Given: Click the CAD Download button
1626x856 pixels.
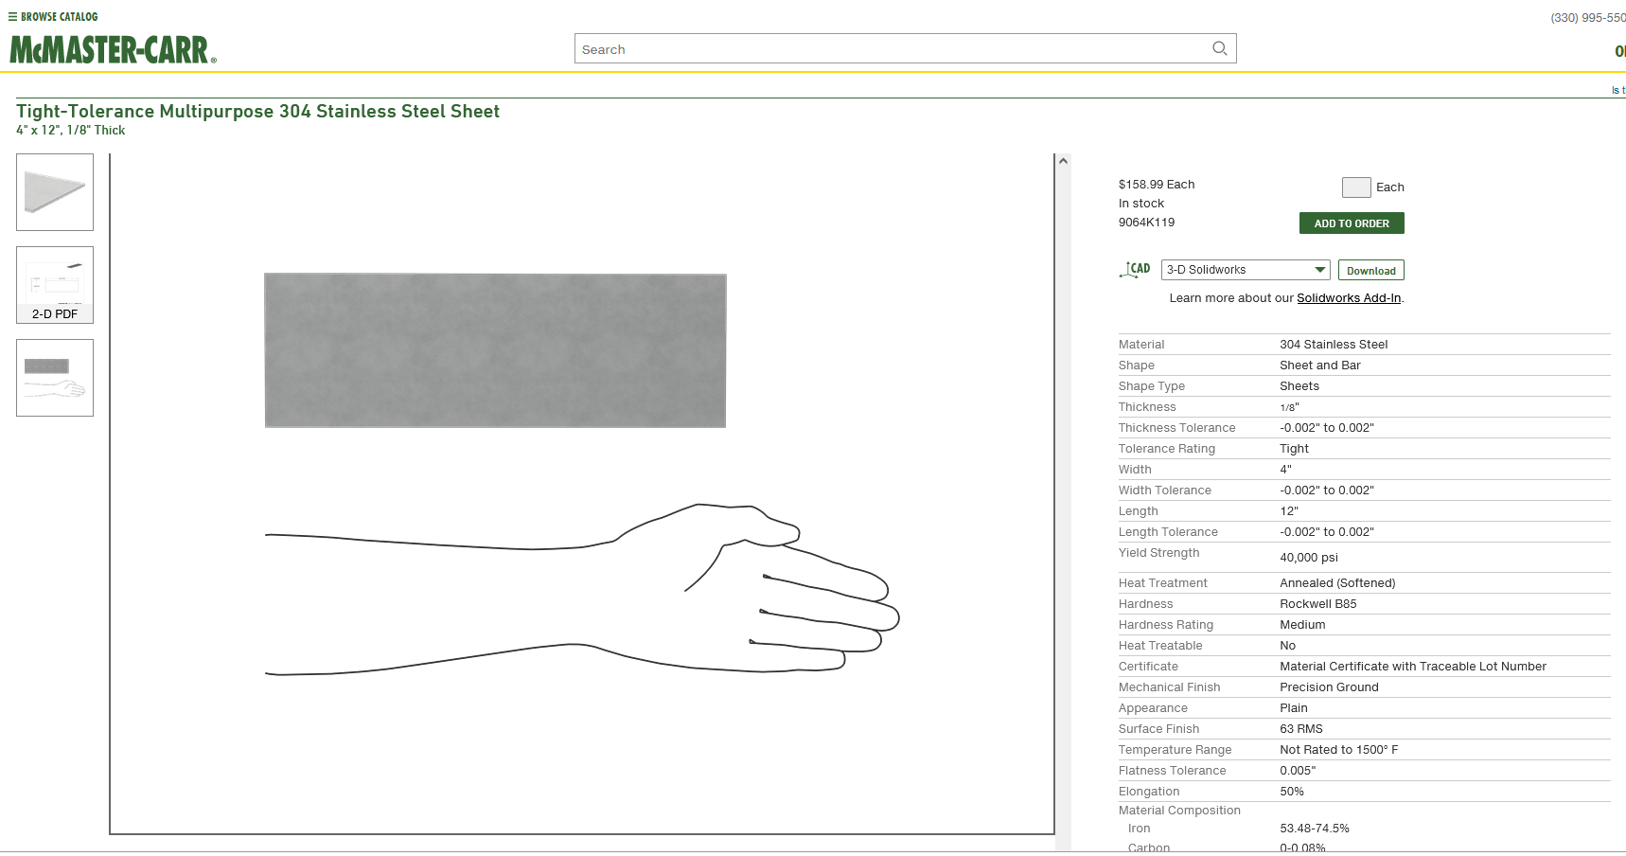Looking at the screenshot, I should 1370,270.
